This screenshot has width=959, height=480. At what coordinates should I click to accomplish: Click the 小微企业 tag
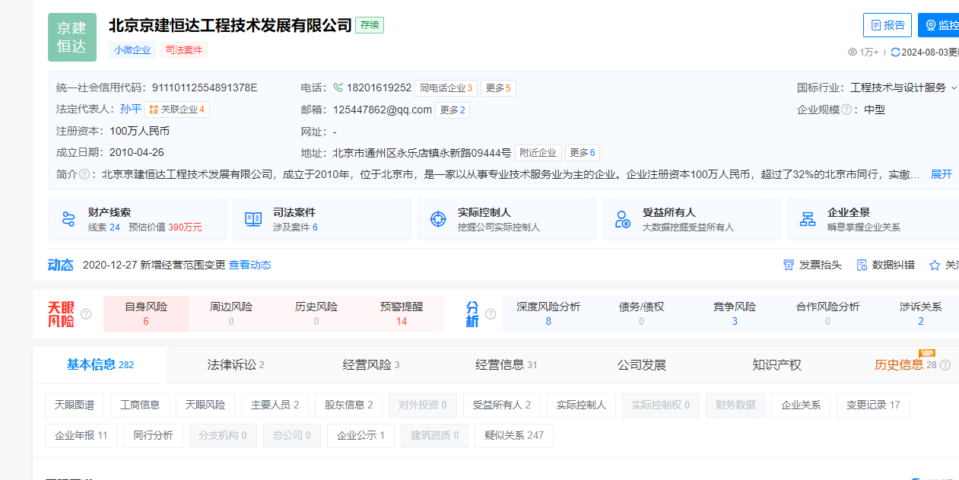coord(132,50)
